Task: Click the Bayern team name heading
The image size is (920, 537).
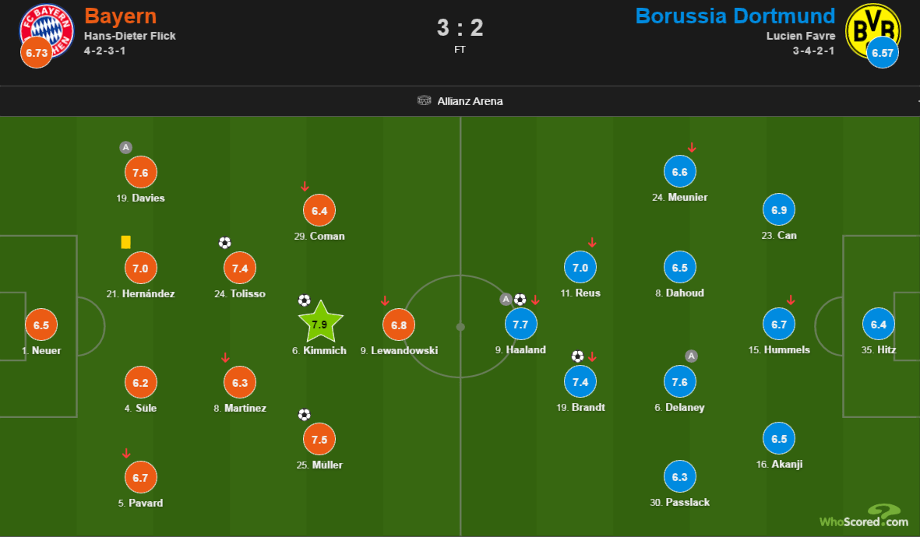Action: click(x=120, y=16)
